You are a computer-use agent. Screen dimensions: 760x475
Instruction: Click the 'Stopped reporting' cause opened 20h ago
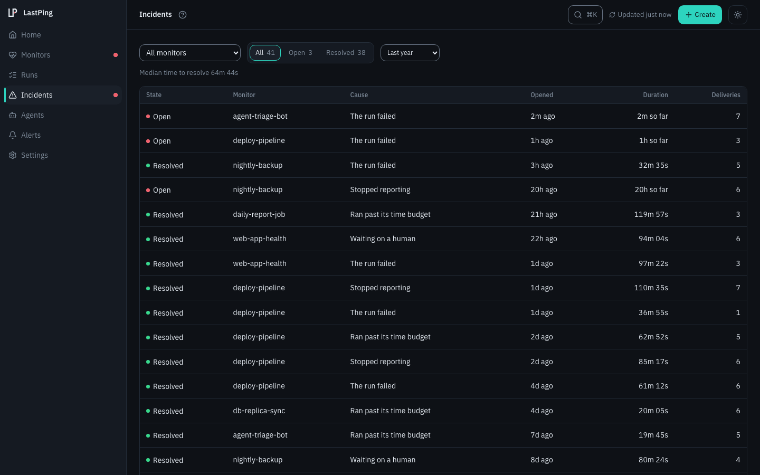pyautogui.click(x=380, y=190)
